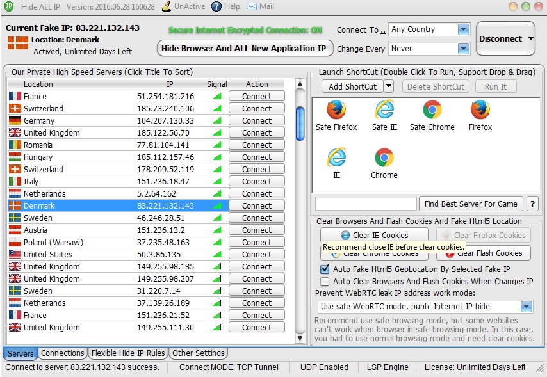This screenshot has height=377, width=547.
Task: Click UDP Enabled in status bar
Action: coord(324,367)
